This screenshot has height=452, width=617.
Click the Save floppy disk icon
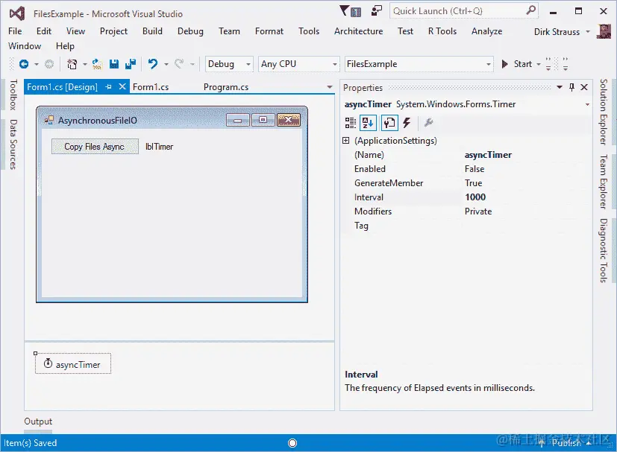click(x=114, y=64)
